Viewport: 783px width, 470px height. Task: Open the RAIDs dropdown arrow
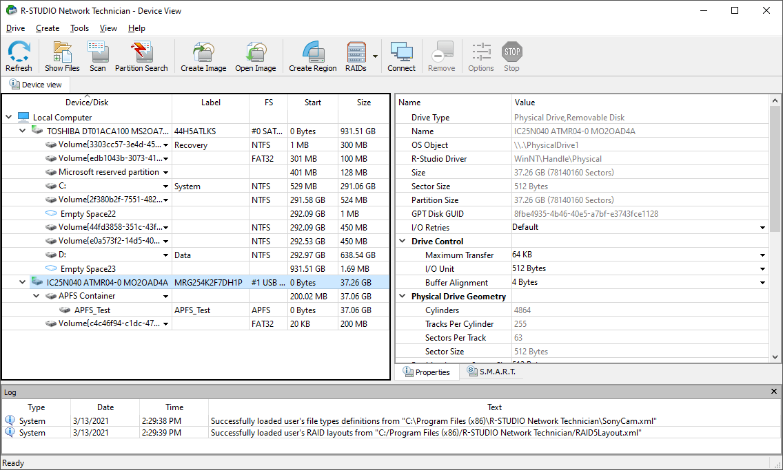pyautogui.click(x=375, y=56)
